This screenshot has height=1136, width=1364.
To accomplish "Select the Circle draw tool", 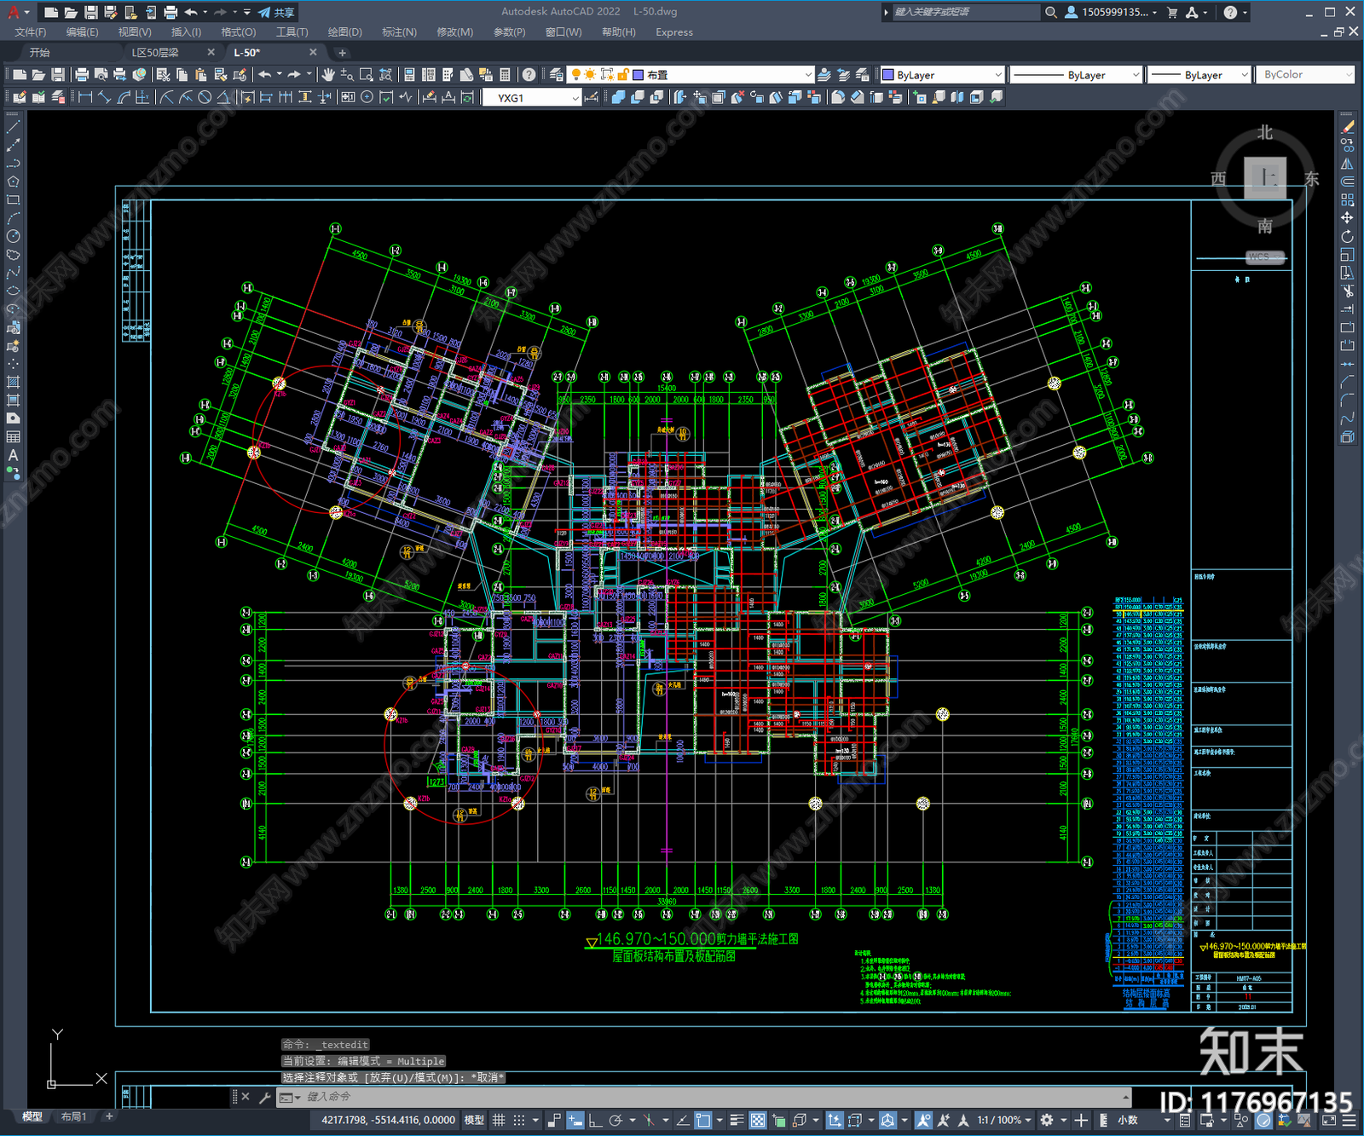I will pos(13,236).
